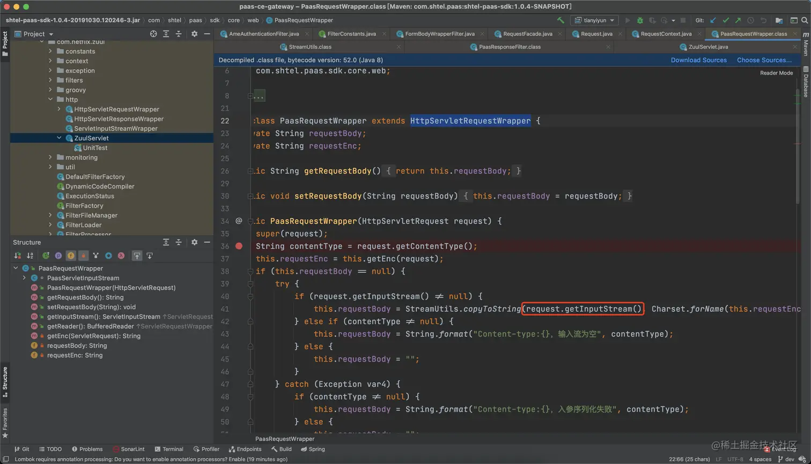811x464 pixels.
Task: Open the tianyiyun run configuration dropdown
Action: click(x=595, y=20)
